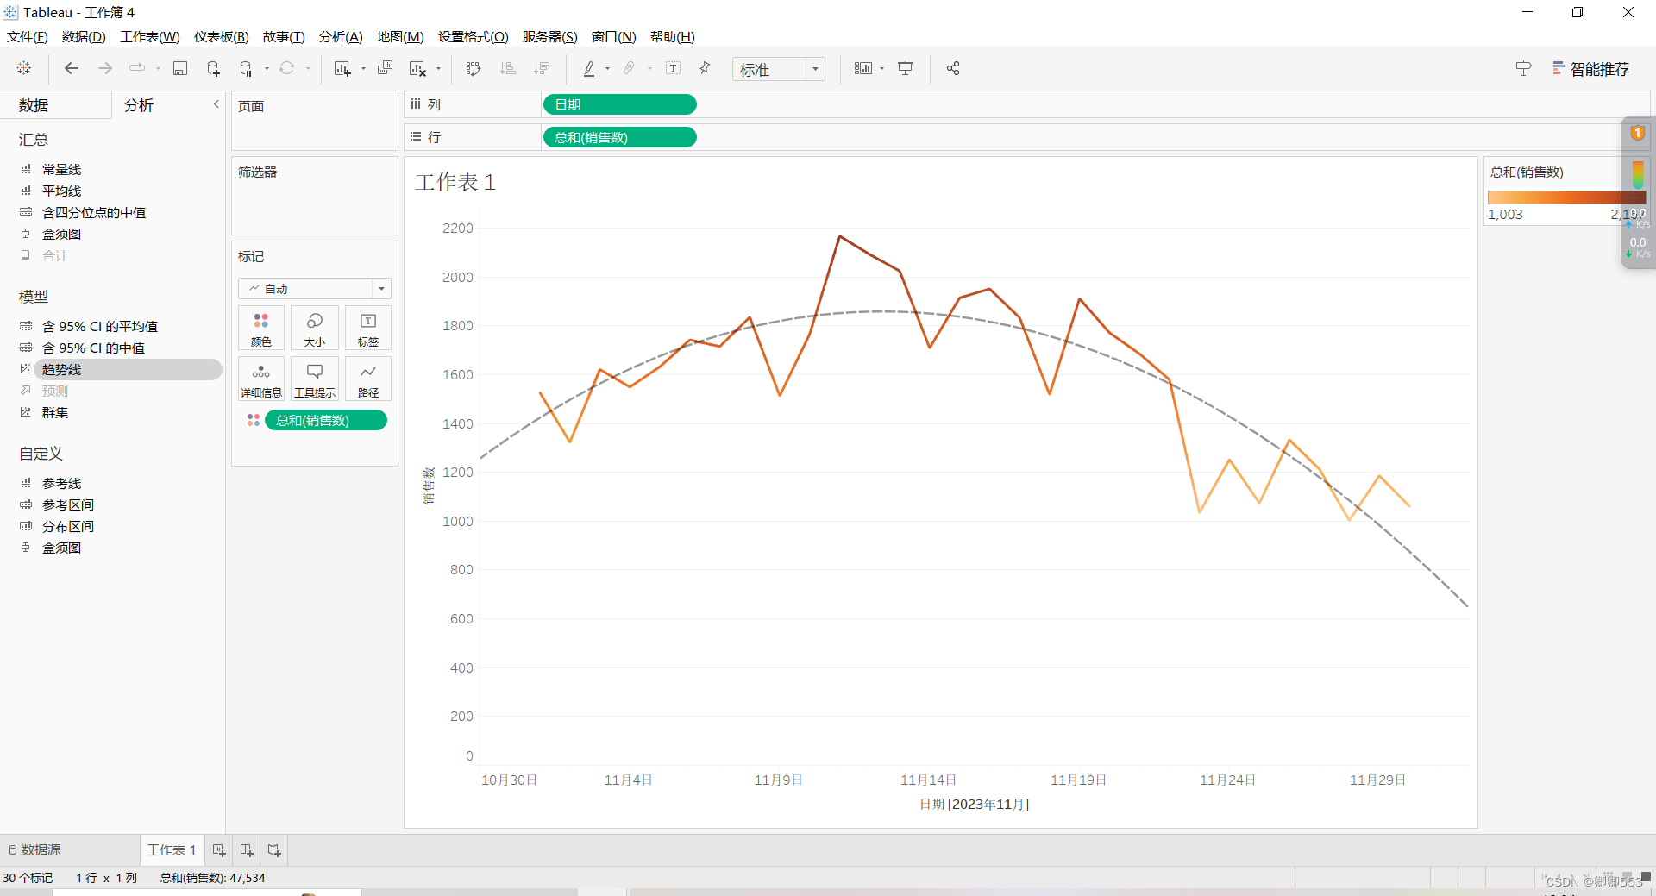This screenshot has height=896, width=1656.
Task: Click the show/hide cards icon
Action: pyautogui.click(x=863, y=68)
